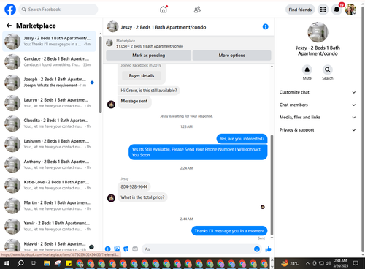Open conversation info icon in chat header
This screenshot has width=365, height=269.
point(265,26)
